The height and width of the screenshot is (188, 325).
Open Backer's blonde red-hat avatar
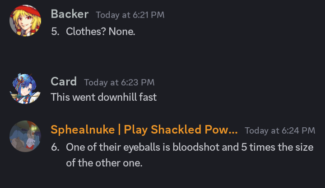pos(25,21)
